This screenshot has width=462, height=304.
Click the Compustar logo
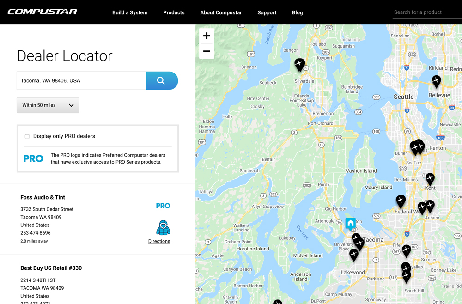click(42, 12)
